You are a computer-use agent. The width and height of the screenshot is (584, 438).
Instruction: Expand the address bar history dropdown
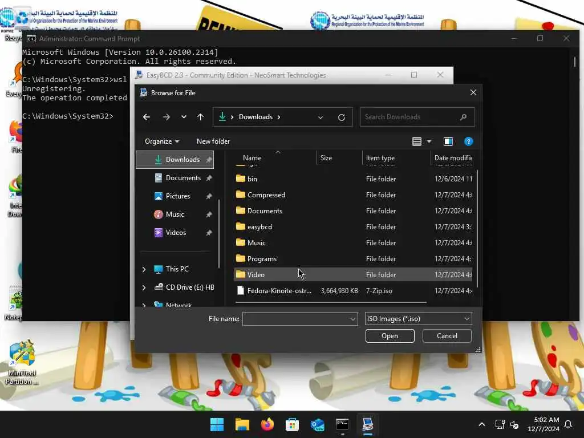click(321, 117)
